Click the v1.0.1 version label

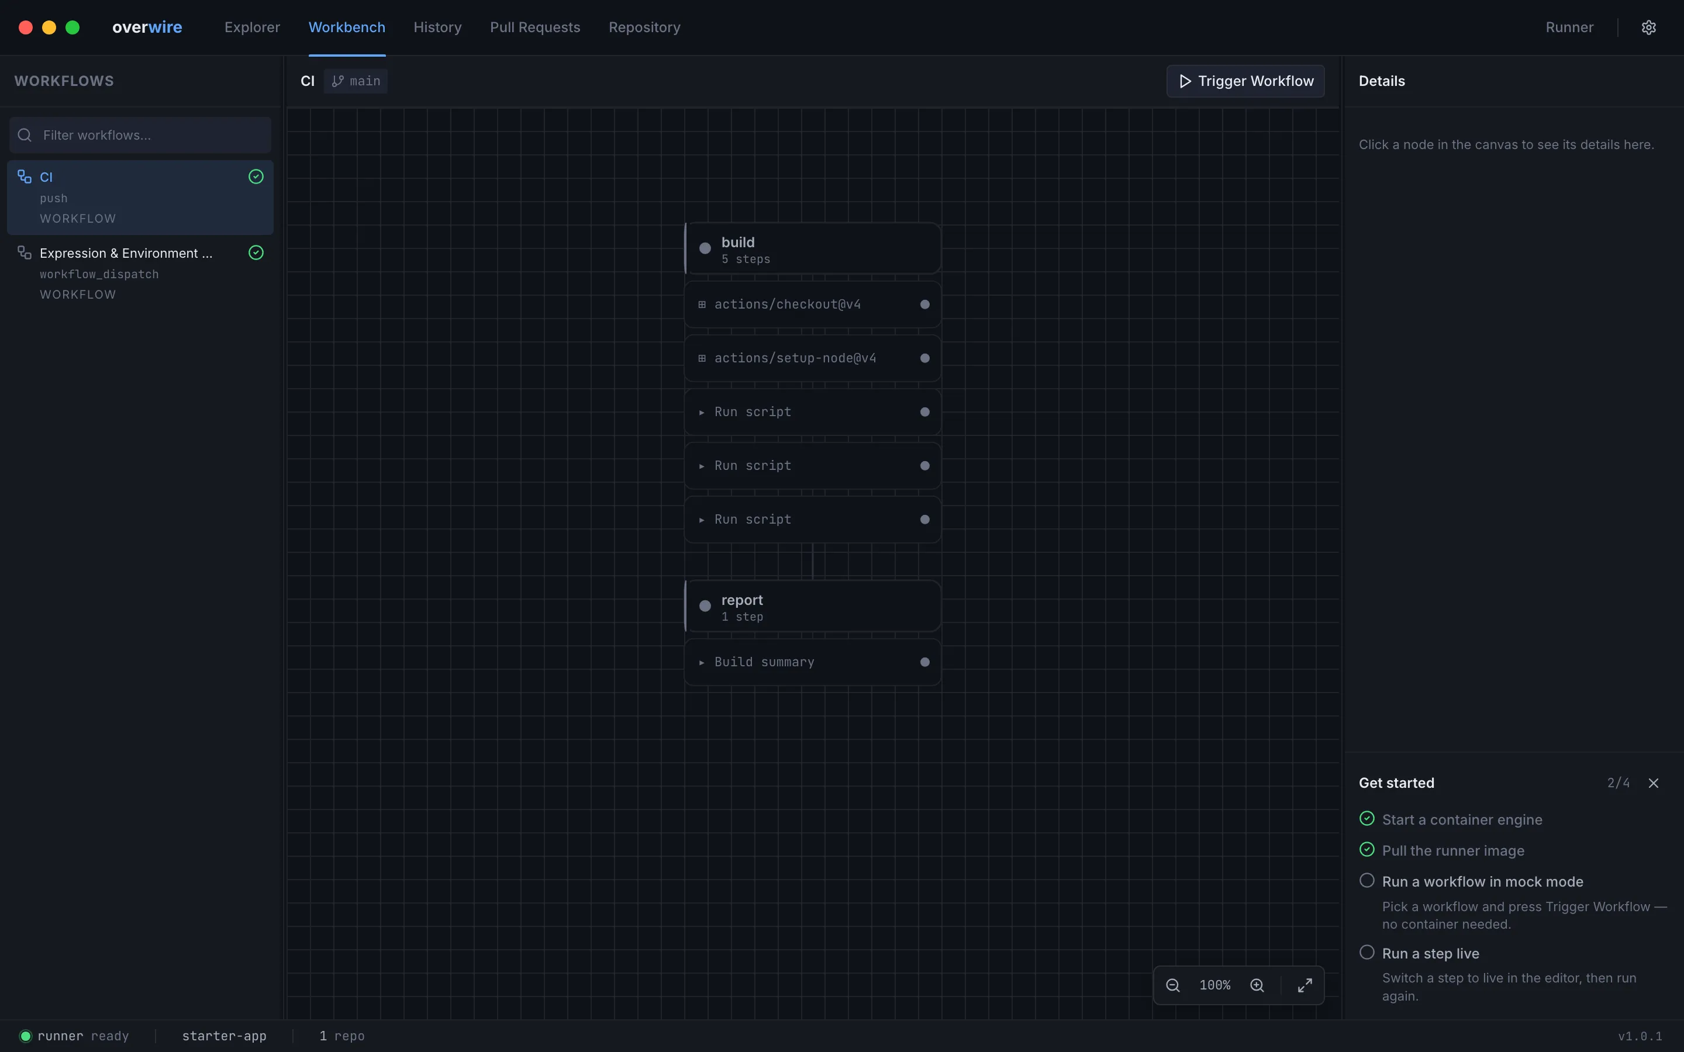point(1640,1036)
